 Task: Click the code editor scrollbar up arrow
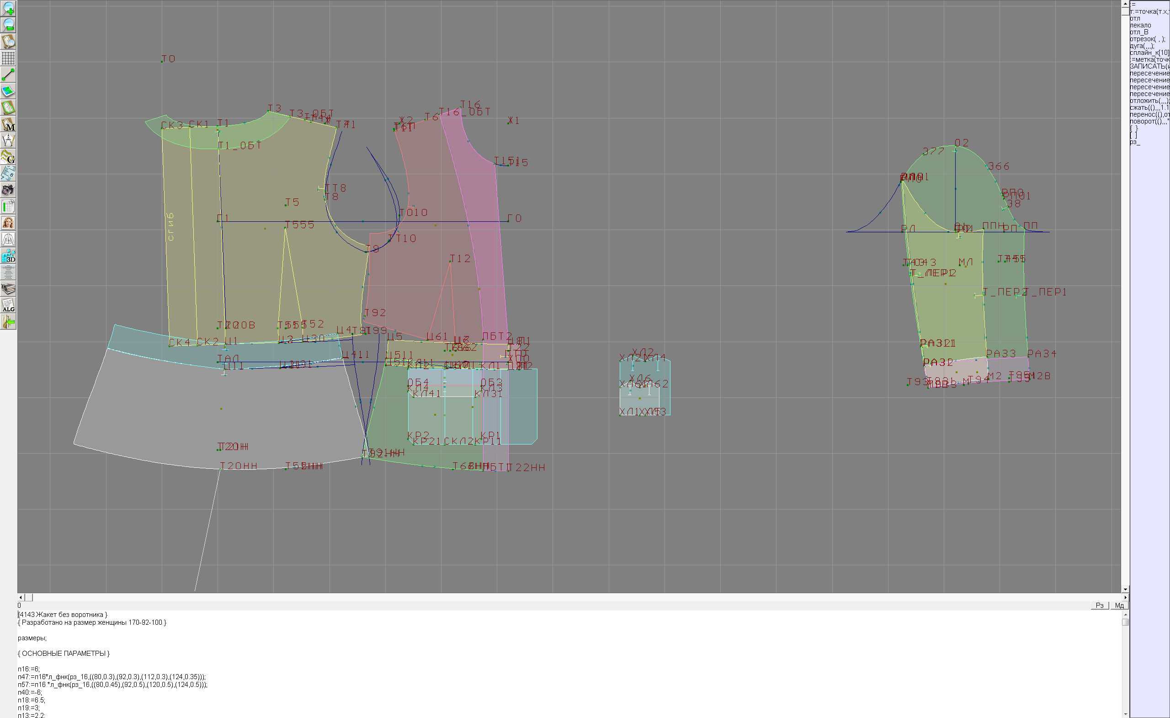tap(1125, 614)
